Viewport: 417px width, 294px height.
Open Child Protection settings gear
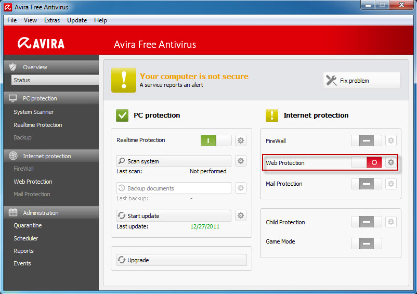(x=390, y=222)
